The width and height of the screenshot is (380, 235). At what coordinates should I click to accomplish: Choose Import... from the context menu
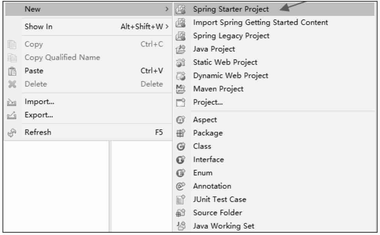(x=40, y=102)
